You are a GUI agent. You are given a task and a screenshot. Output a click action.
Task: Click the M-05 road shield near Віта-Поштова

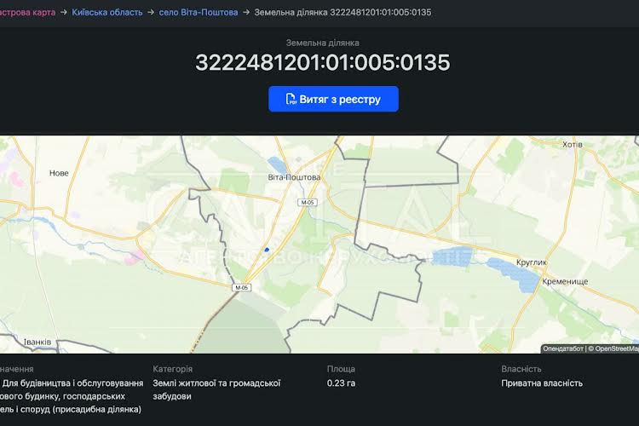tap(307, 202)
